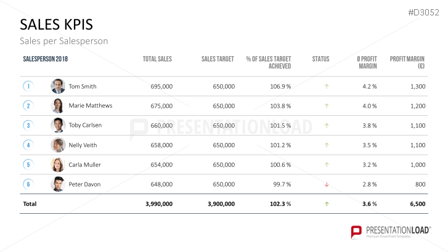Viewport: 448px width, 252px height.
Task: Click the Sales Target column header
Action: [218, 59]
